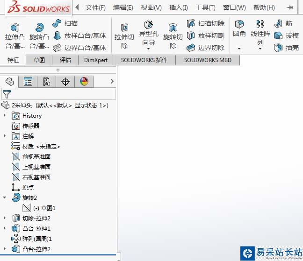This screenshot has width=303, height=261.
Task: Click the Extruded Cut (拉伸切除) tool
Action: [124, 36]
